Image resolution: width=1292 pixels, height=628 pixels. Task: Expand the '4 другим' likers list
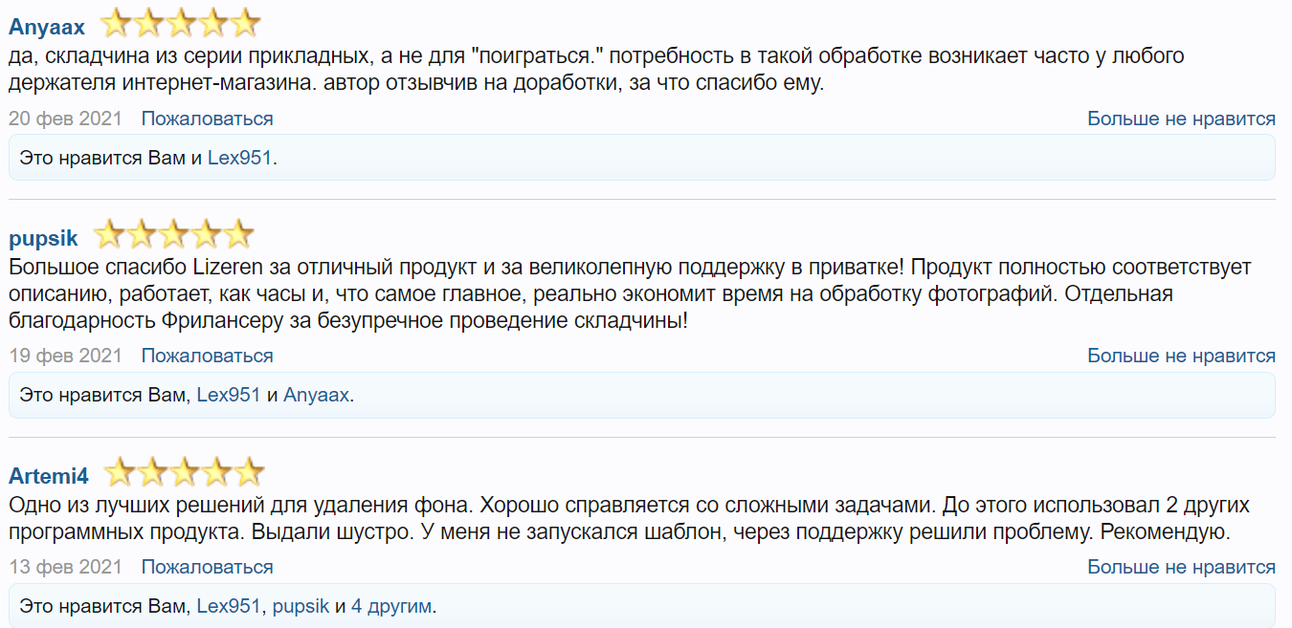(x=391, y=606)
